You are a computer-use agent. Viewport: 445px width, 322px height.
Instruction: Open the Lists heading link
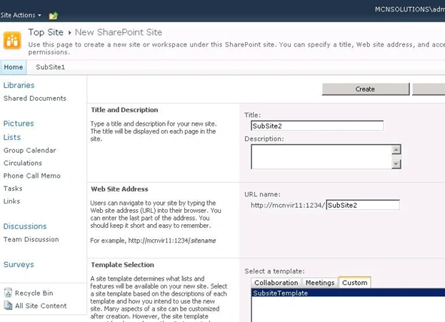[x=12, y=137]
